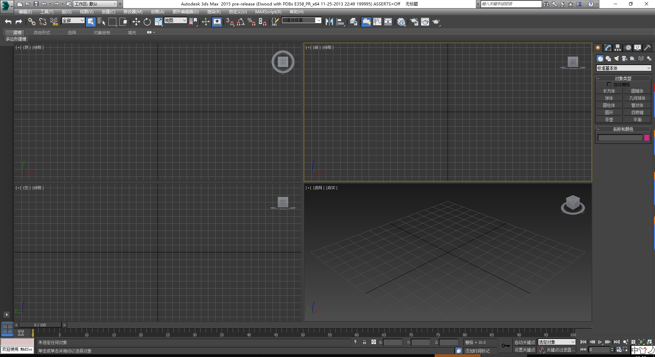Viewport: 655px width, 357px height.
Task: Open the 渲染(R) menu
Action: [x=213, y=12]
